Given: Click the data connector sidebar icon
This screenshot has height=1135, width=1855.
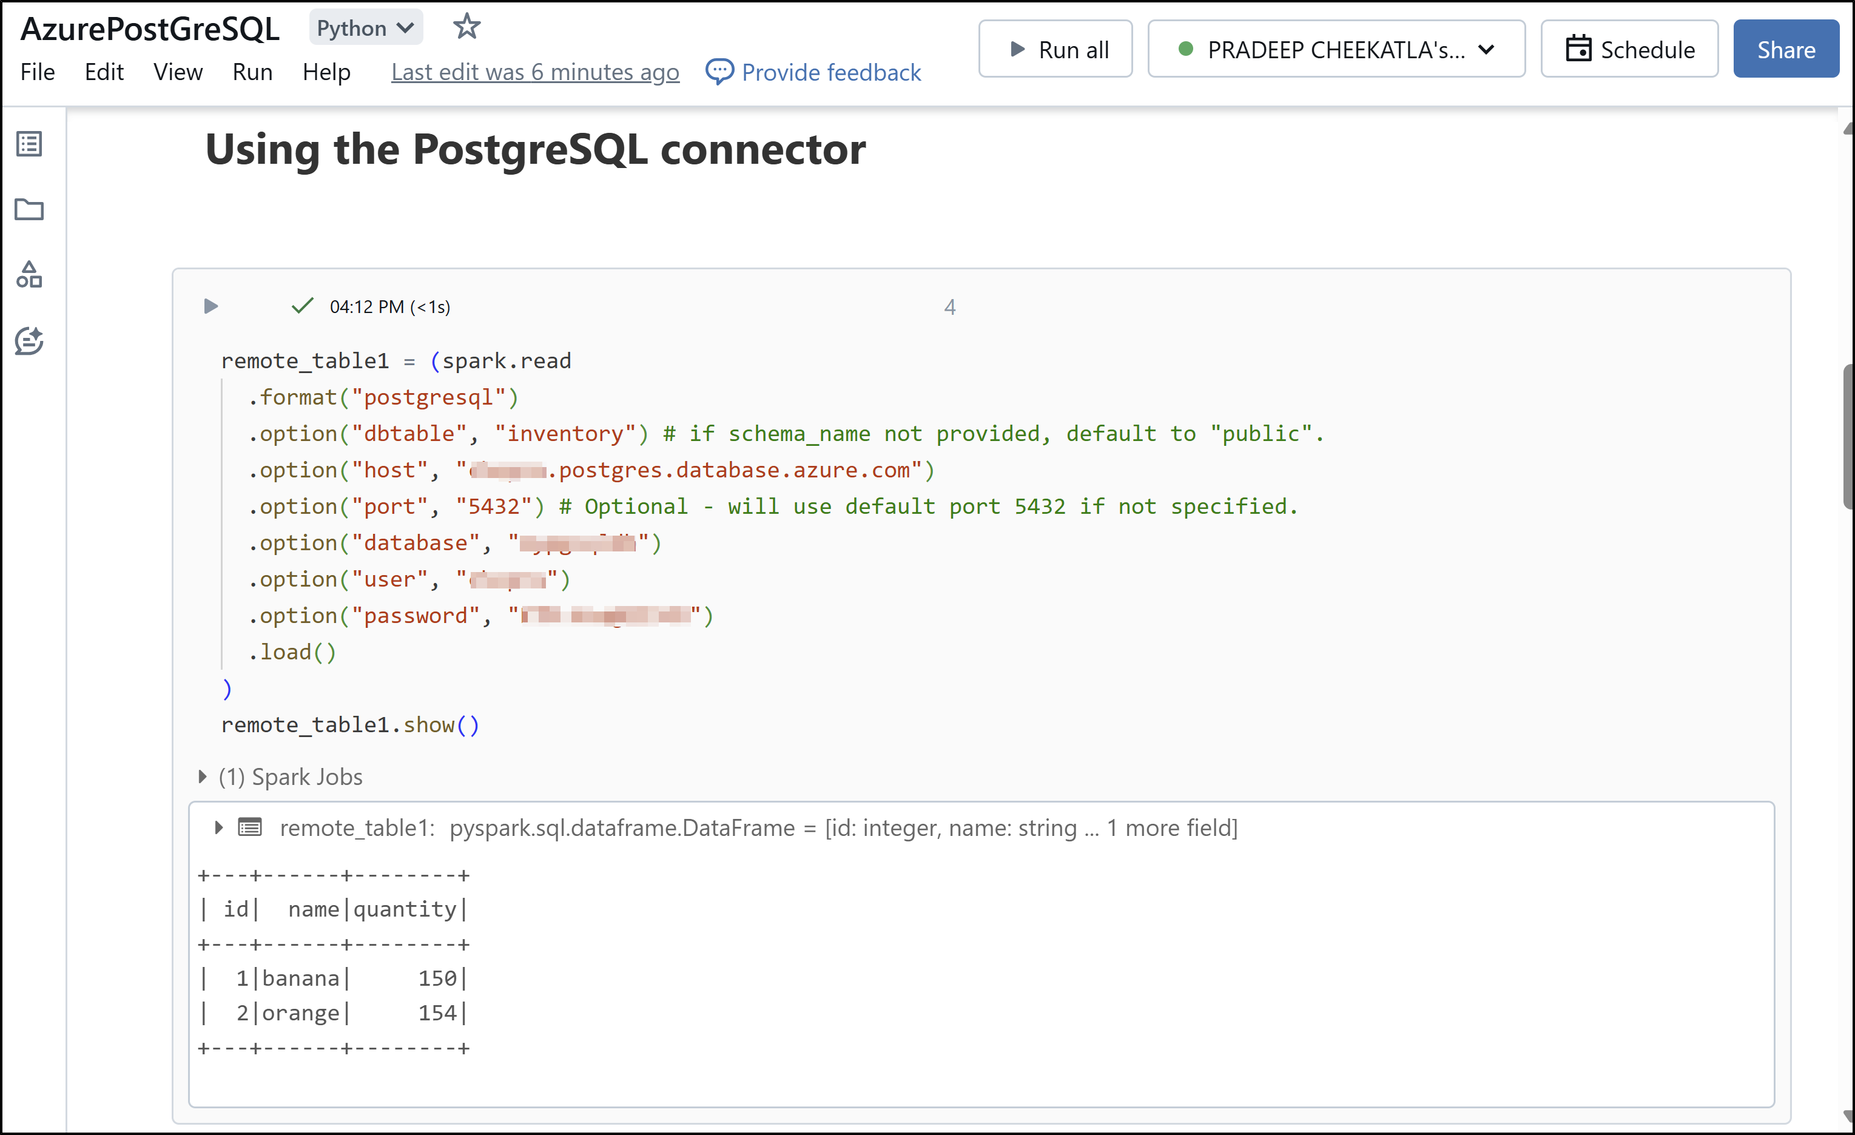Looking at the screenshot, I should pyautogui.click(x=33, y=274).
